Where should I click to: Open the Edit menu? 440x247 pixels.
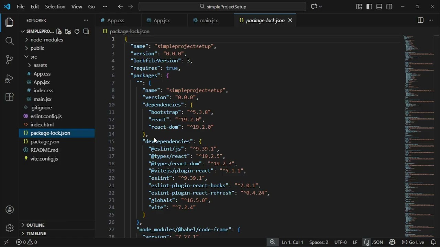[35, 7]
